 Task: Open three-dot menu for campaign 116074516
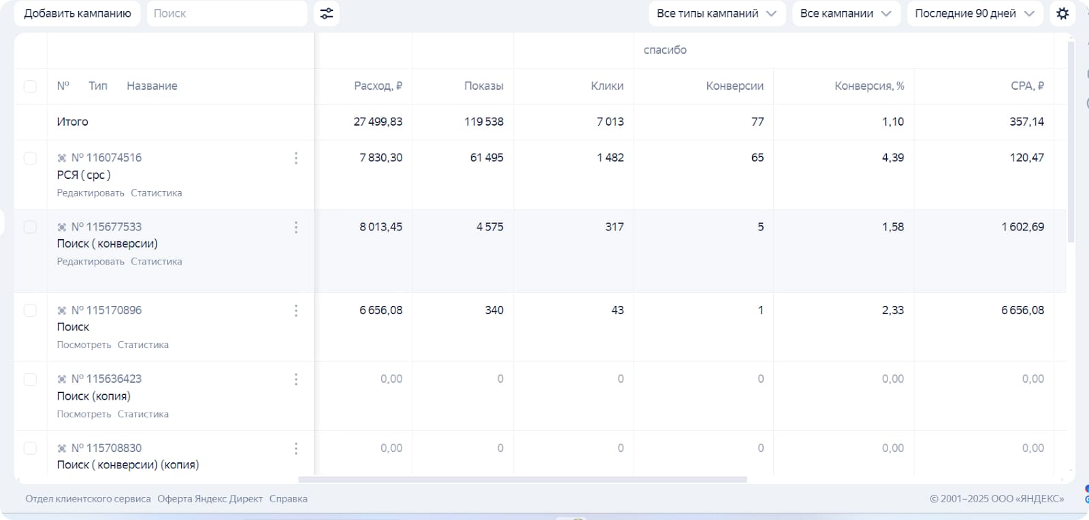(x=295, y=158)
